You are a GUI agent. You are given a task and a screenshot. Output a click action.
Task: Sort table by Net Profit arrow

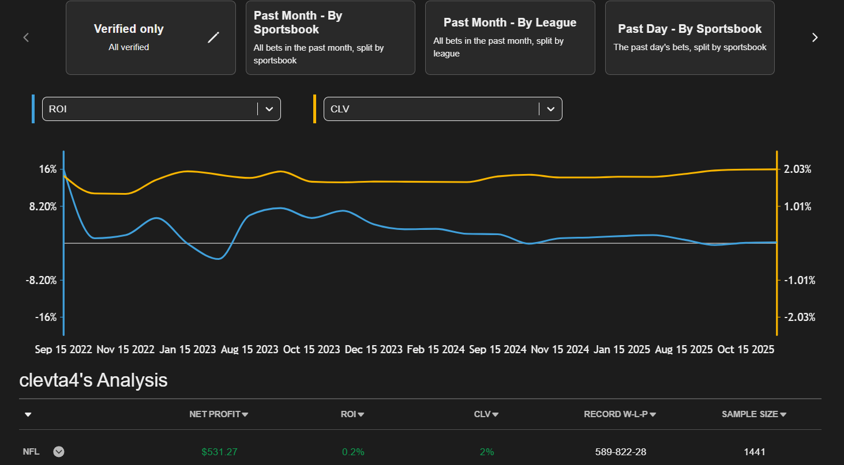point(245,414)
